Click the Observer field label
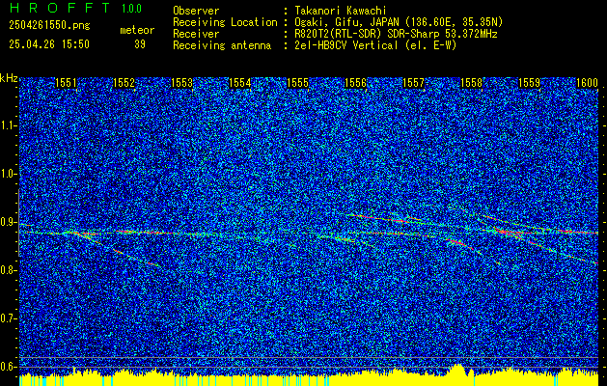 pos(196,11)
